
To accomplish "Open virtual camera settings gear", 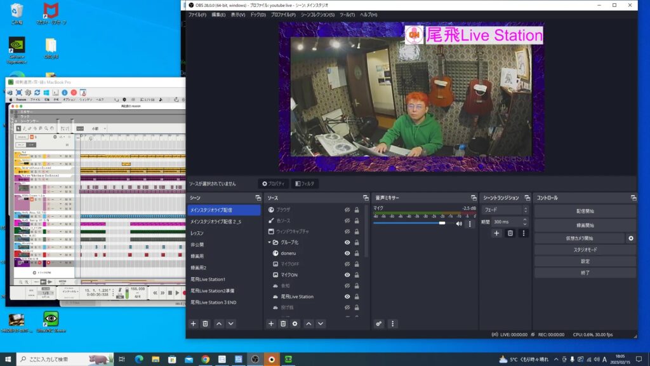I will tap(630, 238).
